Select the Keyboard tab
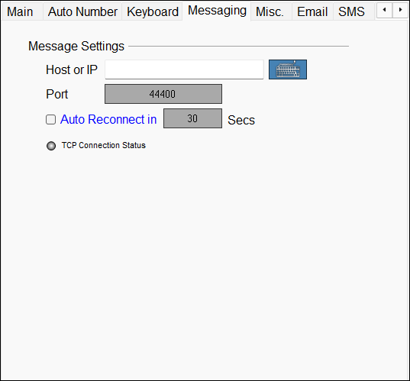Screen dimensions: 410x381 click(153, 11)
